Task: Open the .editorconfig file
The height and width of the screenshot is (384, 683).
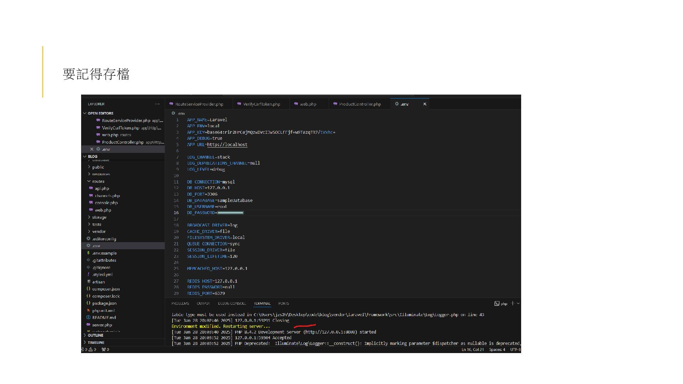Action: coord(123,239)
